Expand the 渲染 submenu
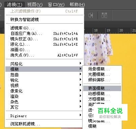136x129 pixels. 44,96
